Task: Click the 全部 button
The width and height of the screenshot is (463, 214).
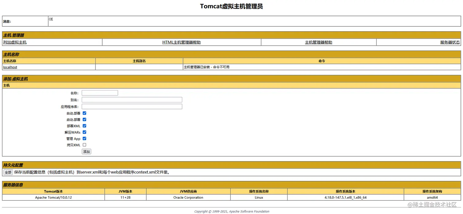Action: pos(8,172)
